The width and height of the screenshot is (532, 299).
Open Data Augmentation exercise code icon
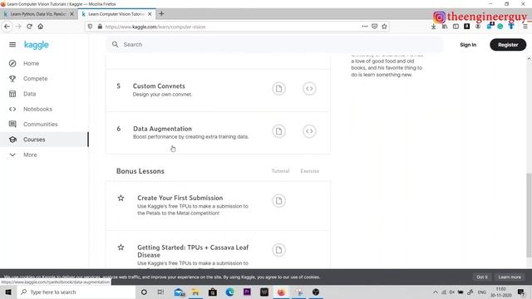coord(309,131)
